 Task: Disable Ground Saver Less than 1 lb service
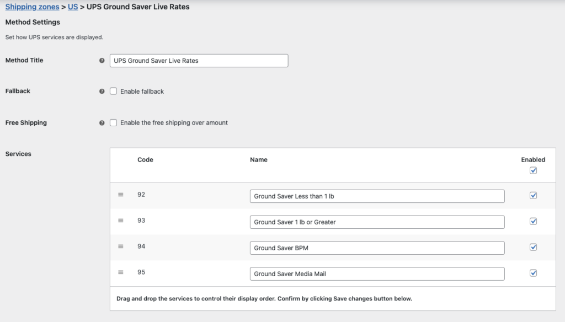(534, 196)
